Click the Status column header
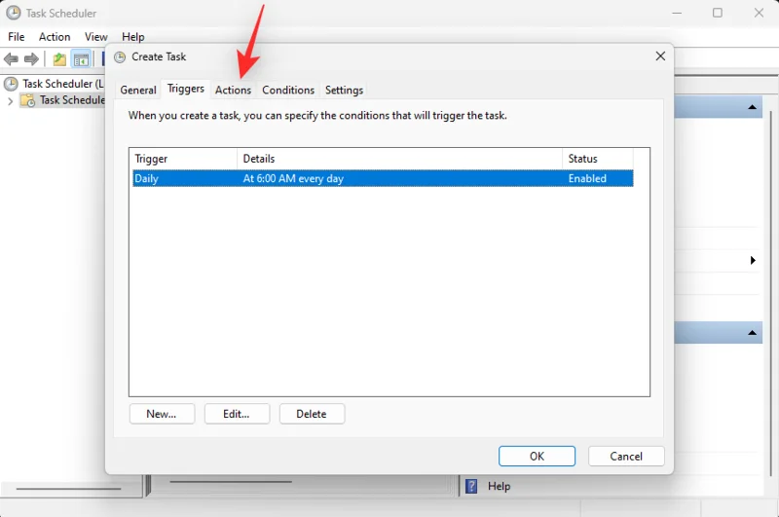This screenshot has height=517, width=779. [x=598, y=159]
